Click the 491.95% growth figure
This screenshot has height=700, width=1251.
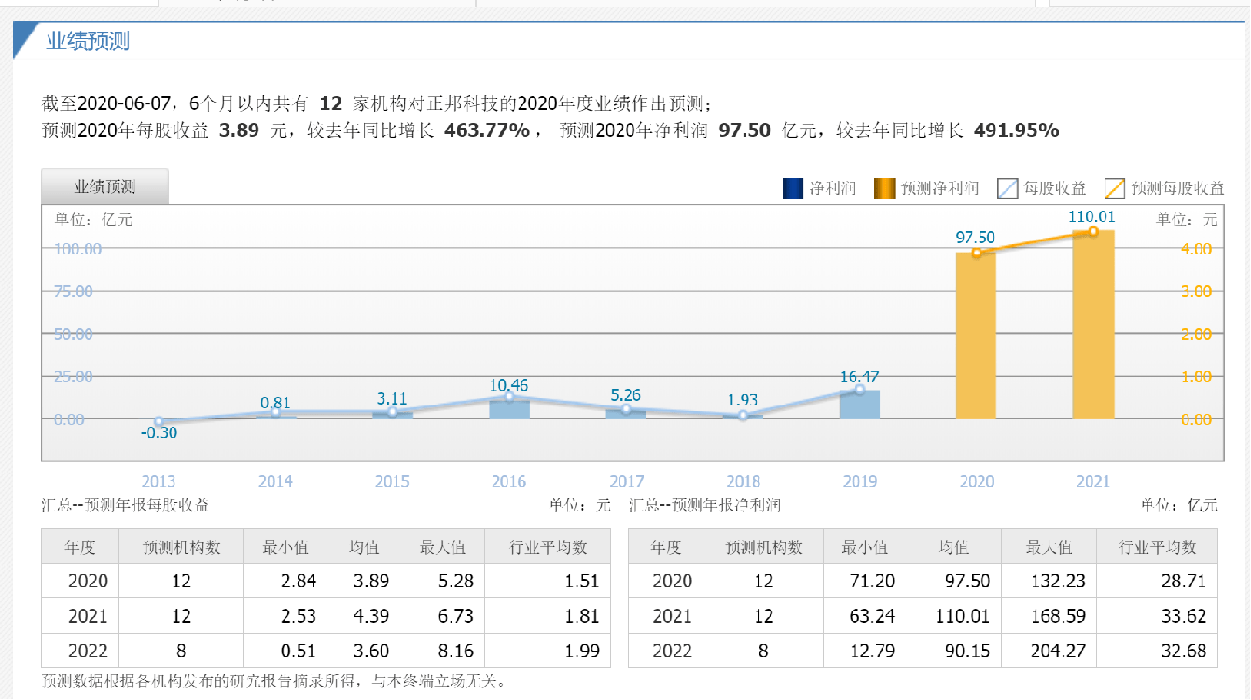pos(1016,130)
